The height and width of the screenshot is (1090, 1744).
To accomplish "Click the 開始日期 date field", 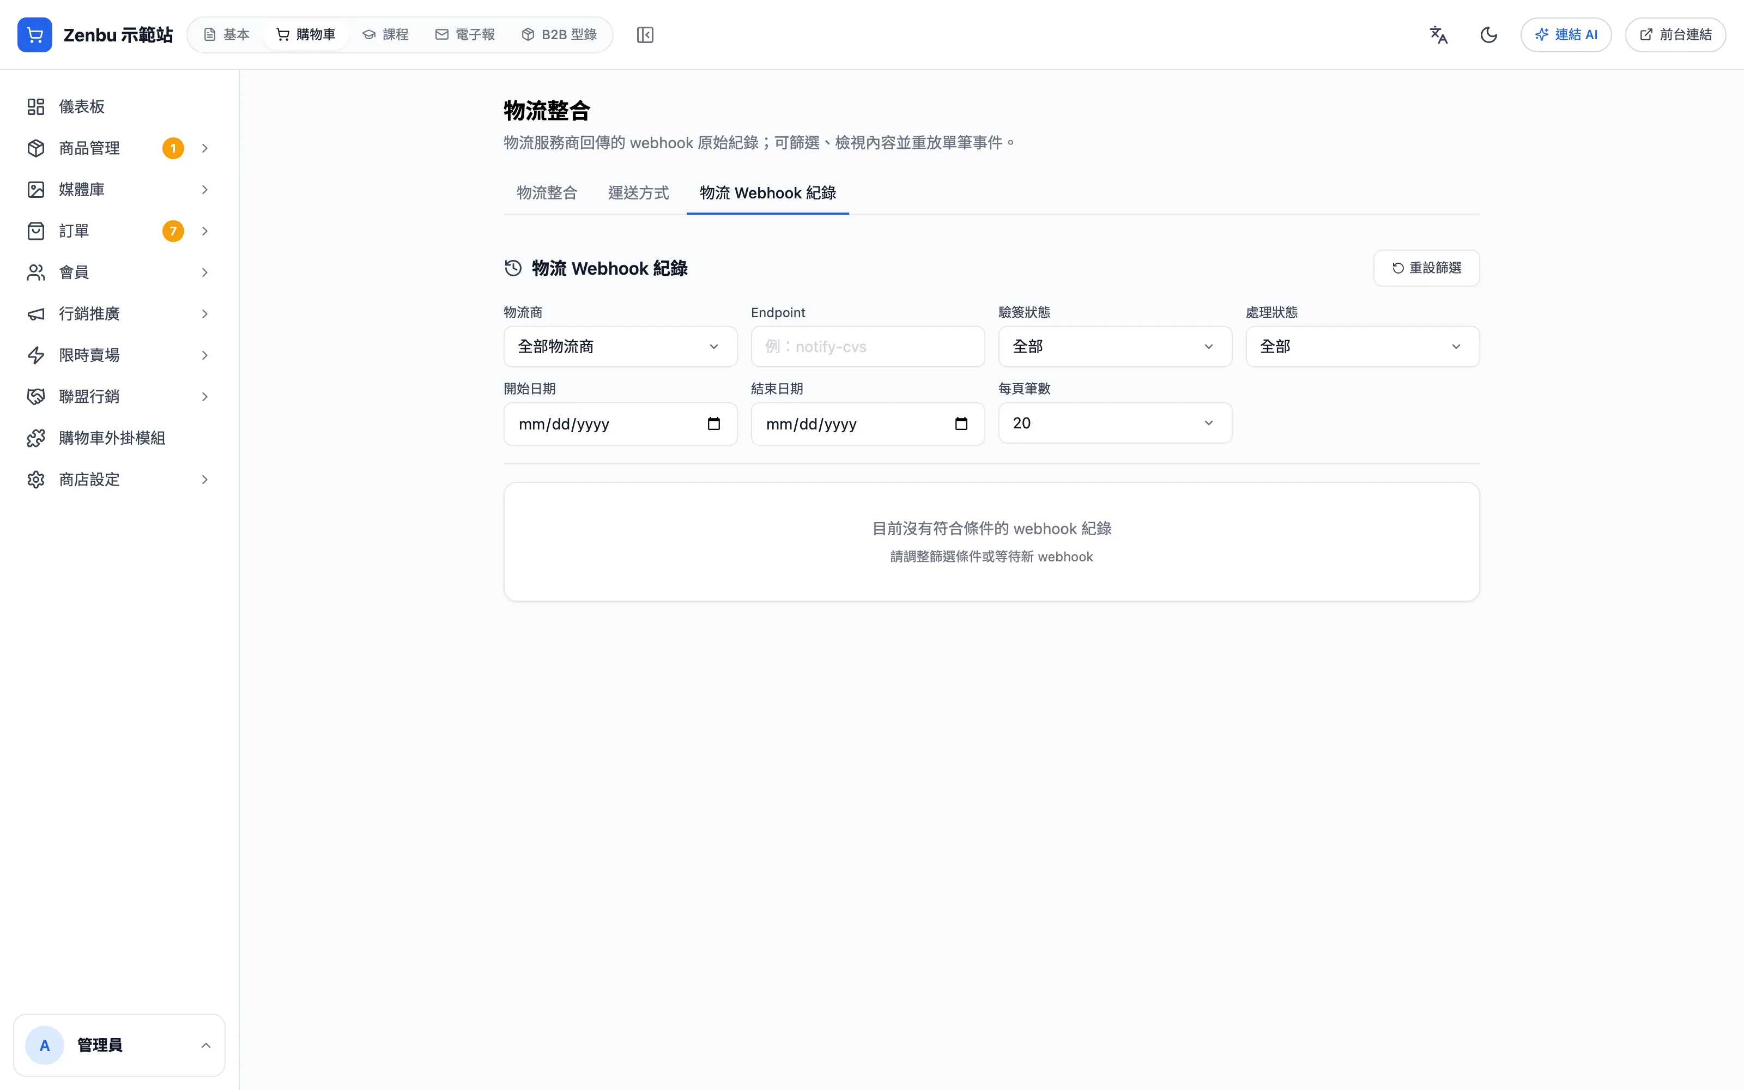I will tap(620, 424).
